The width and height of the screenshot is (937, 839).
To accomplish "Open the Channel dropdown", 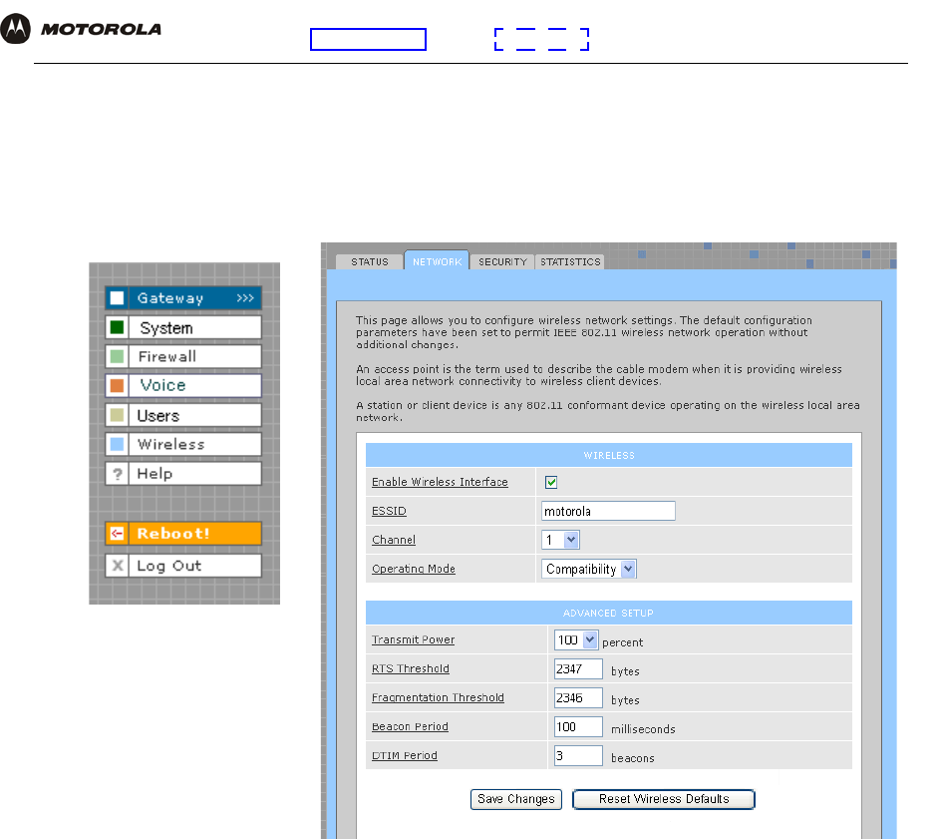I will click(x=560, y=540).
